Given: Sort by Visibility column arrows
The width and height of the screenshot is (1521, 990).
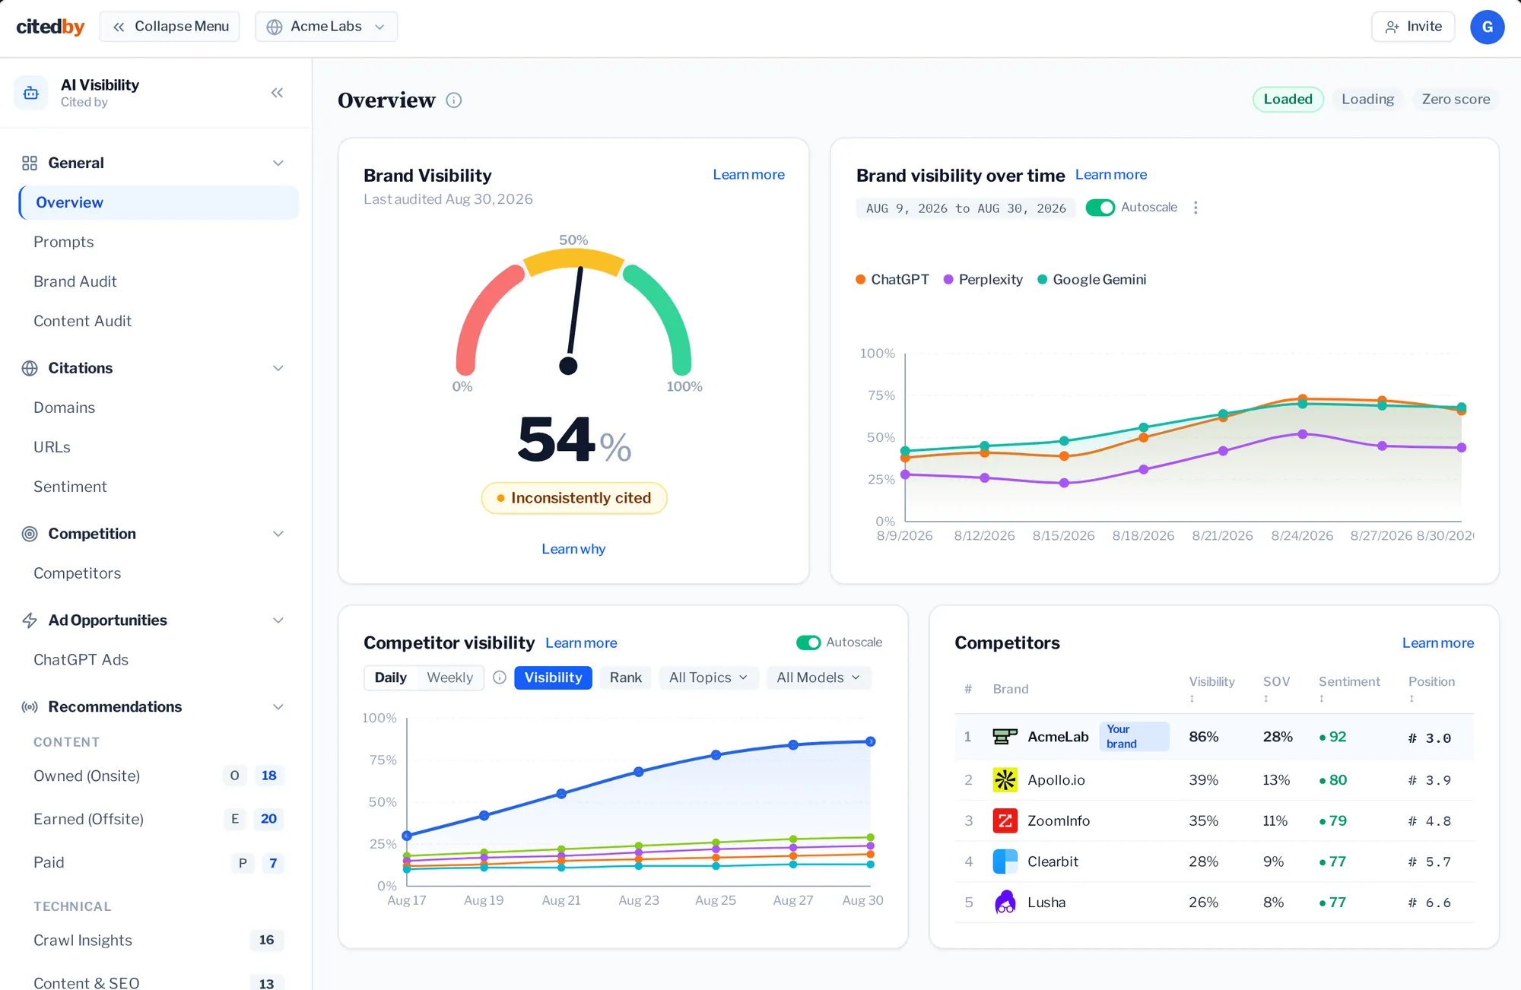Looking at the screenshot, I should point(1192,699).
